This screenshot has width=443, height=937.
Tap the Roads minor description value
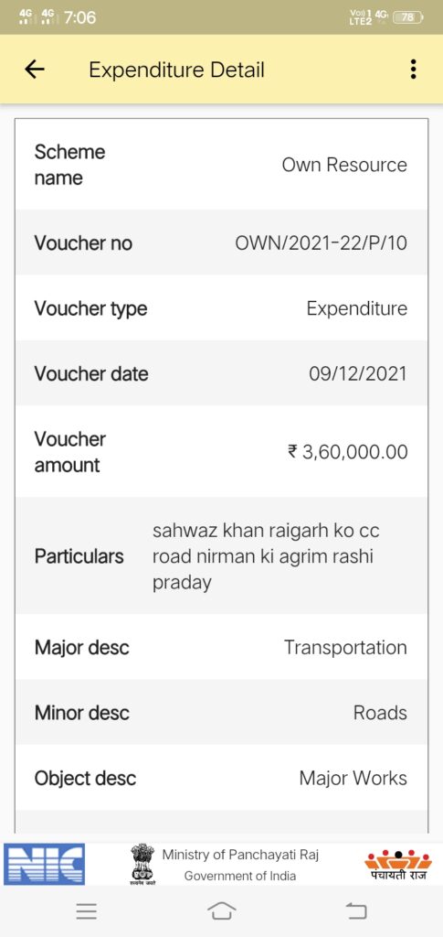pyautogui.click(x=380, y=712)
